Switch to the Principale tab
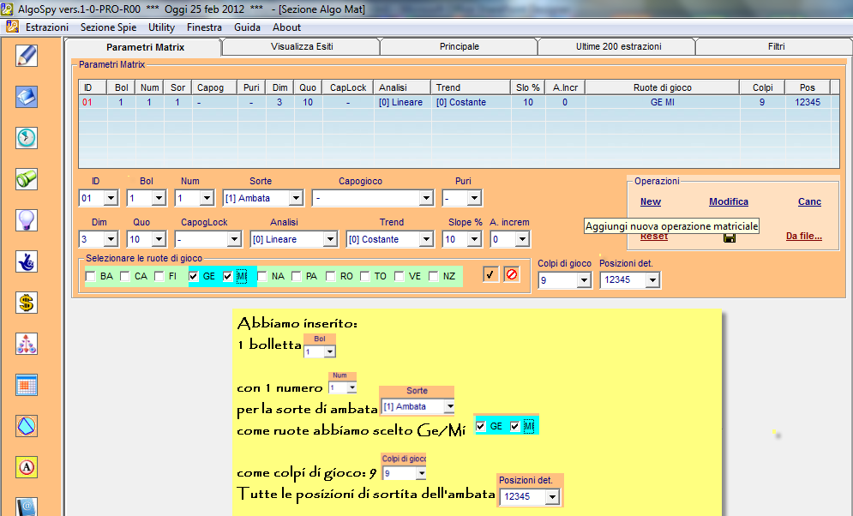 click(460, 47)
